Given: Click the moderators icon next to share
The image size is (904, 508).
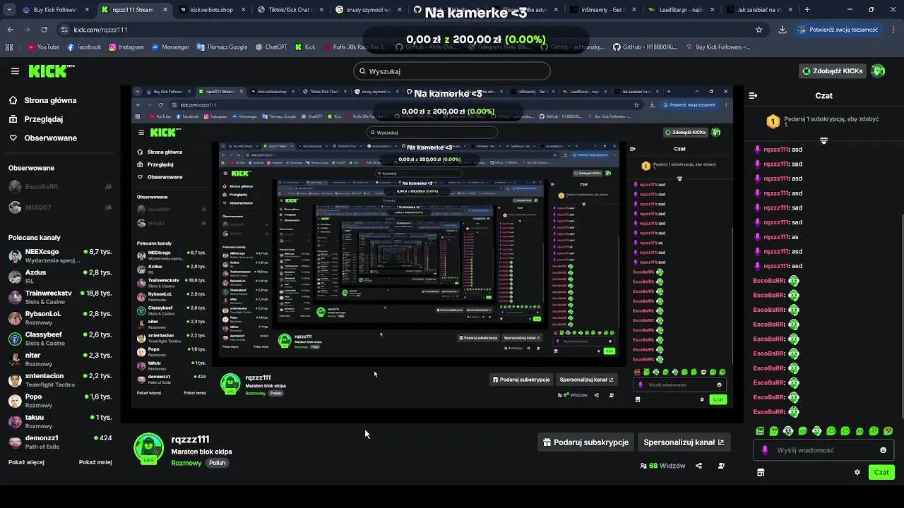Looking at the screenshot, I should (721, 466).
